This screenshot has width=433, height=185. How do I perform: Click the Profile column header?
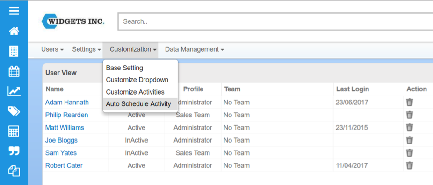click(193, 89)
